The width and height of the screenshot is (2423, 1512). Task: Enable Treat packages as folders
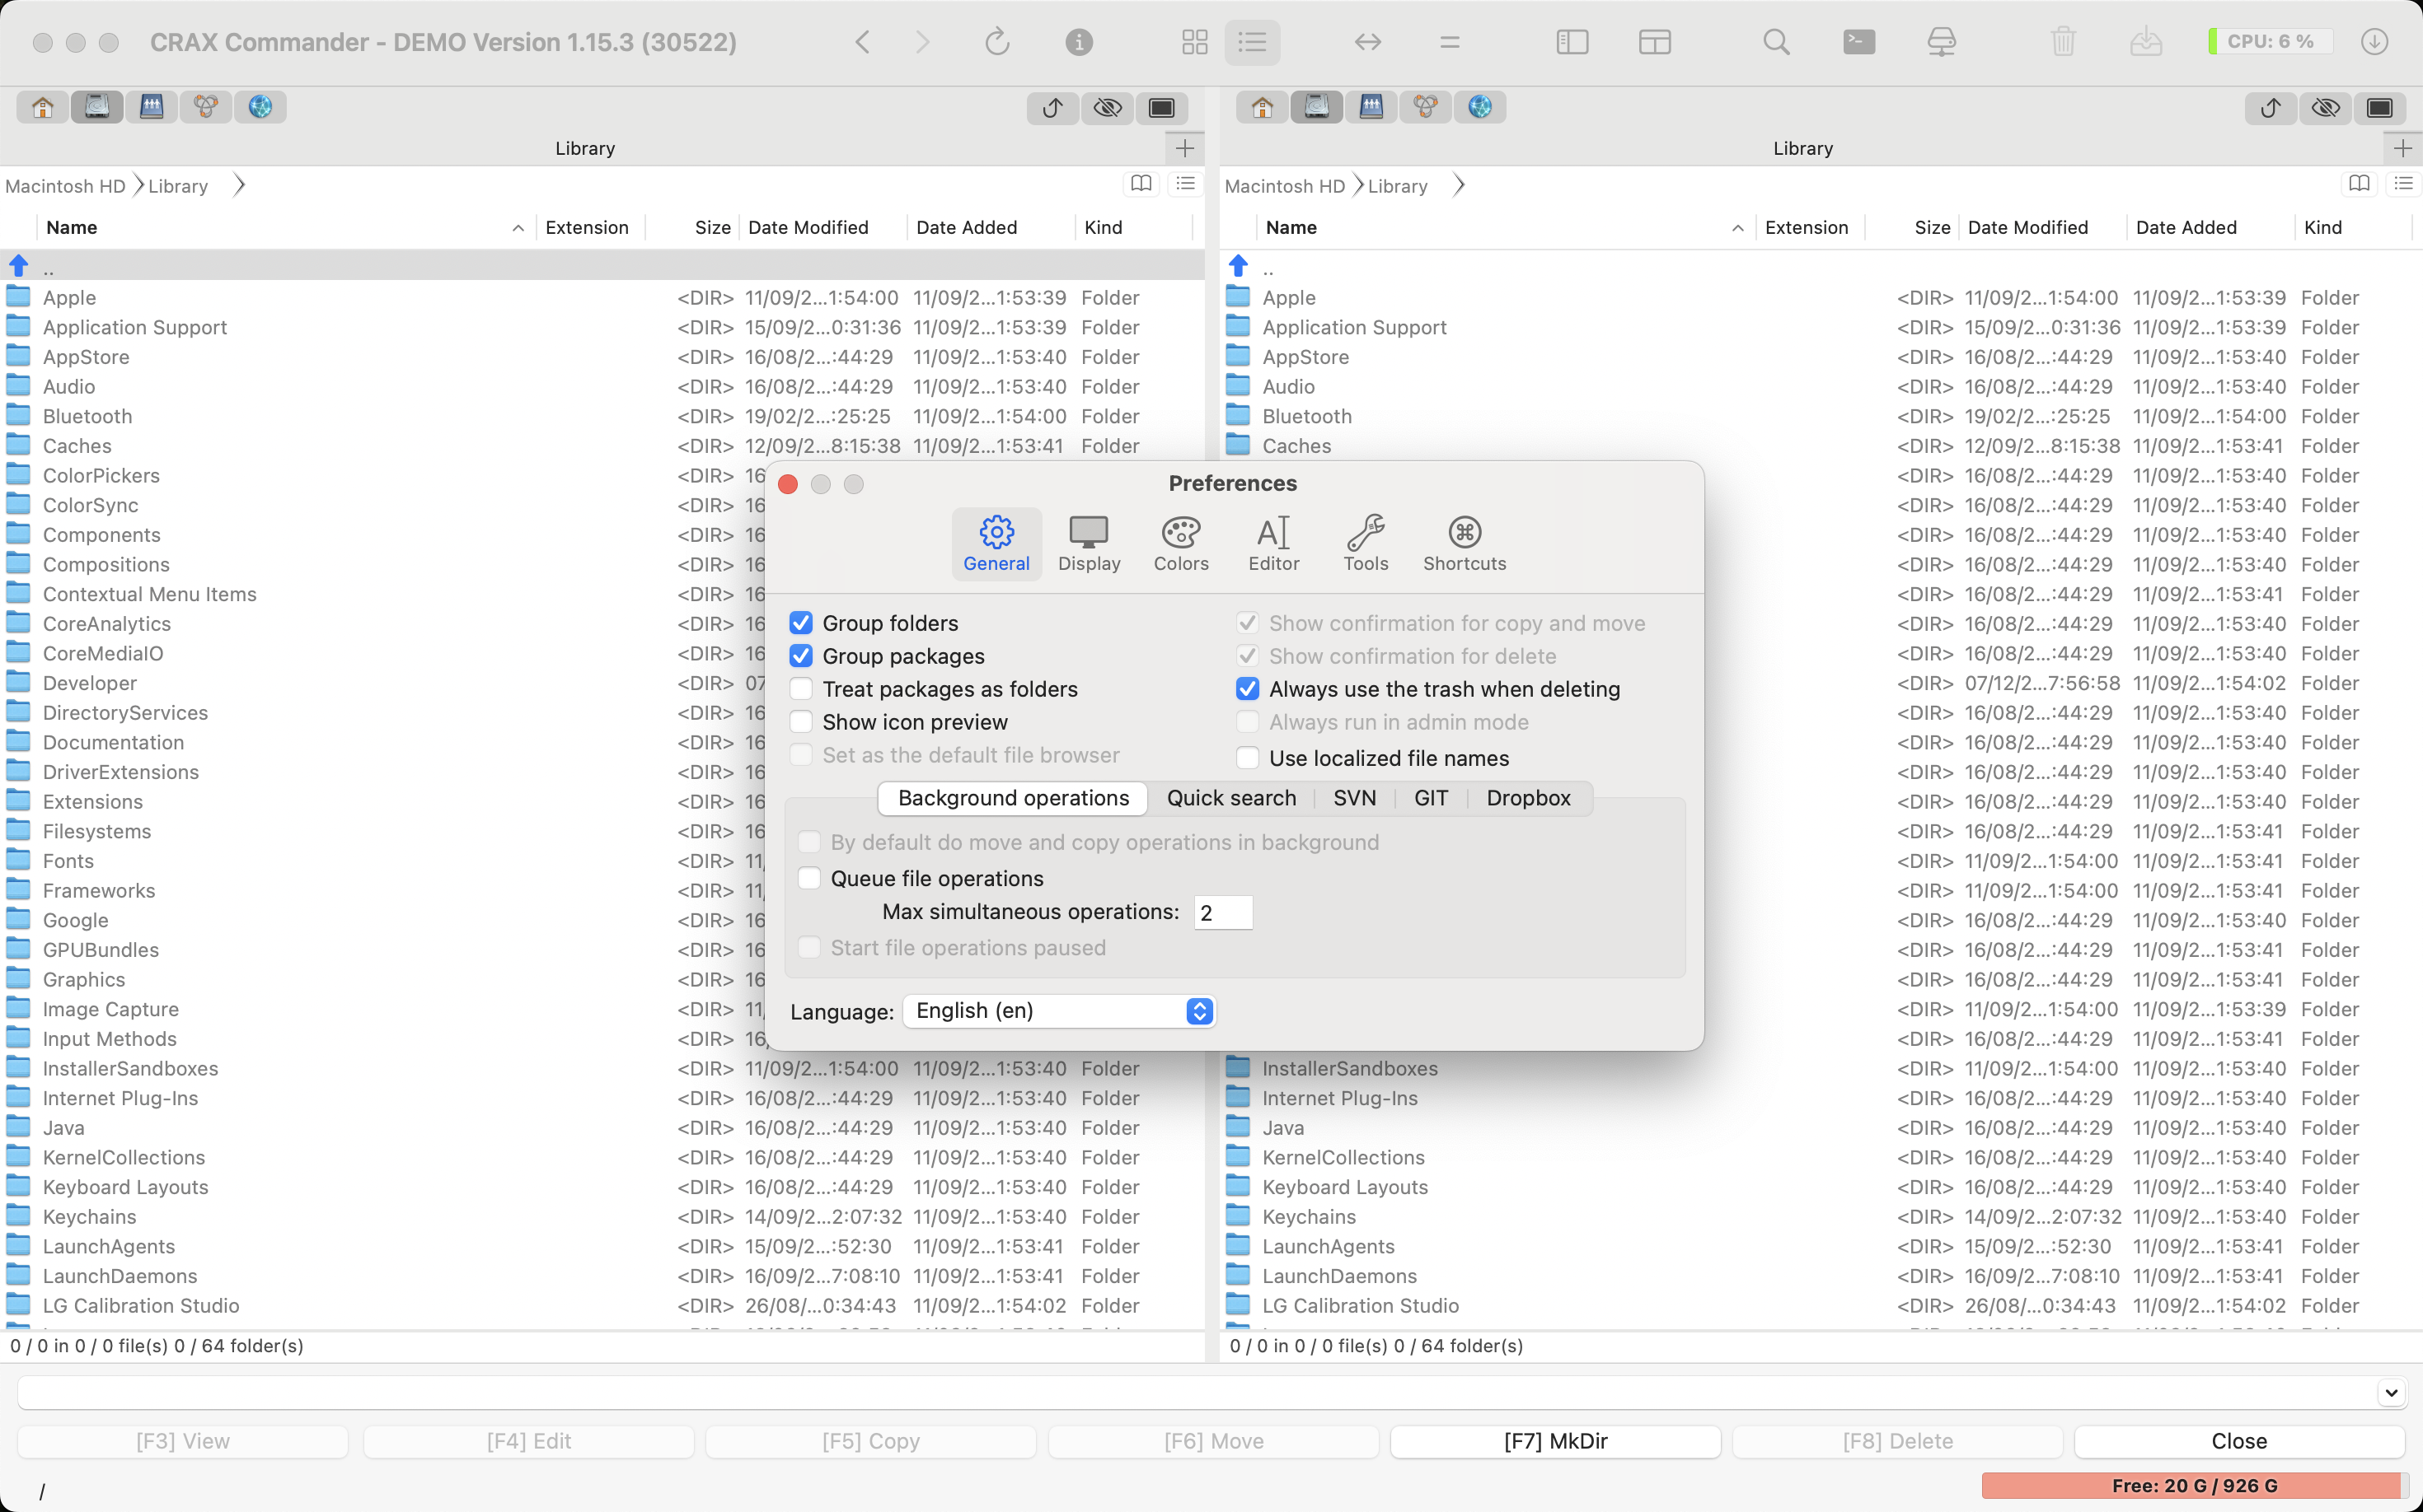coord(800,689)
